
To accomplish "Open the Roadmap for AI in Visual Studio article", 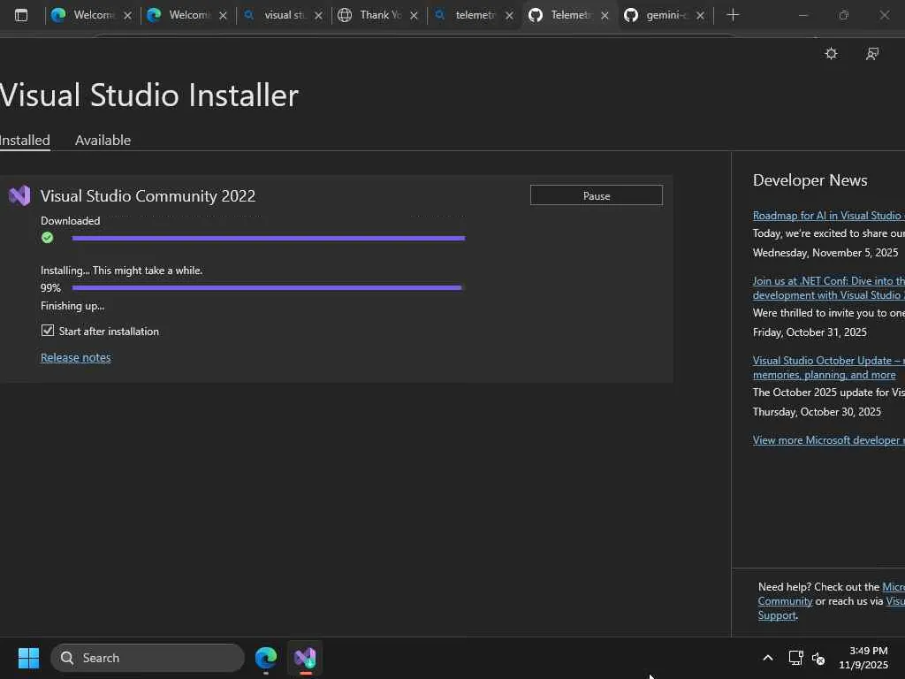I will point(827,215).
